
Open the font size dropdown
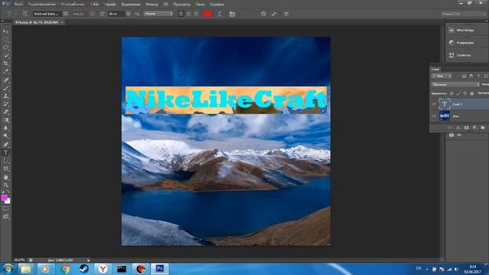pyautogui.click(x=128, y=14)
